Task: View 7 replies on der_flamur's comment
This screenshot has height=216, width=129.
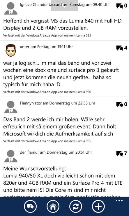Action: (x=122, y=154)
